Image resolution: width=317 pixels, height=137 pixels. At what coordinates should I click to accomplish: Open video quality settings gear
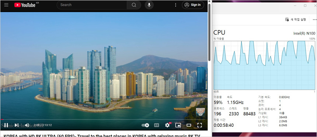(x=167, y=125)
